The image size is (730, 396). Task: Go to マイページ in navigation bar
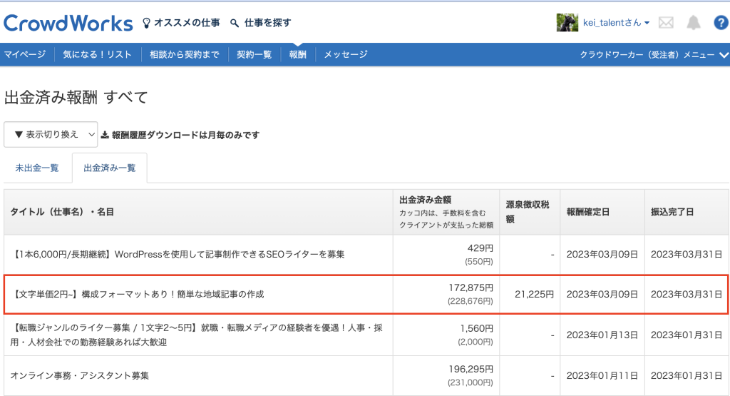[25, 54]
